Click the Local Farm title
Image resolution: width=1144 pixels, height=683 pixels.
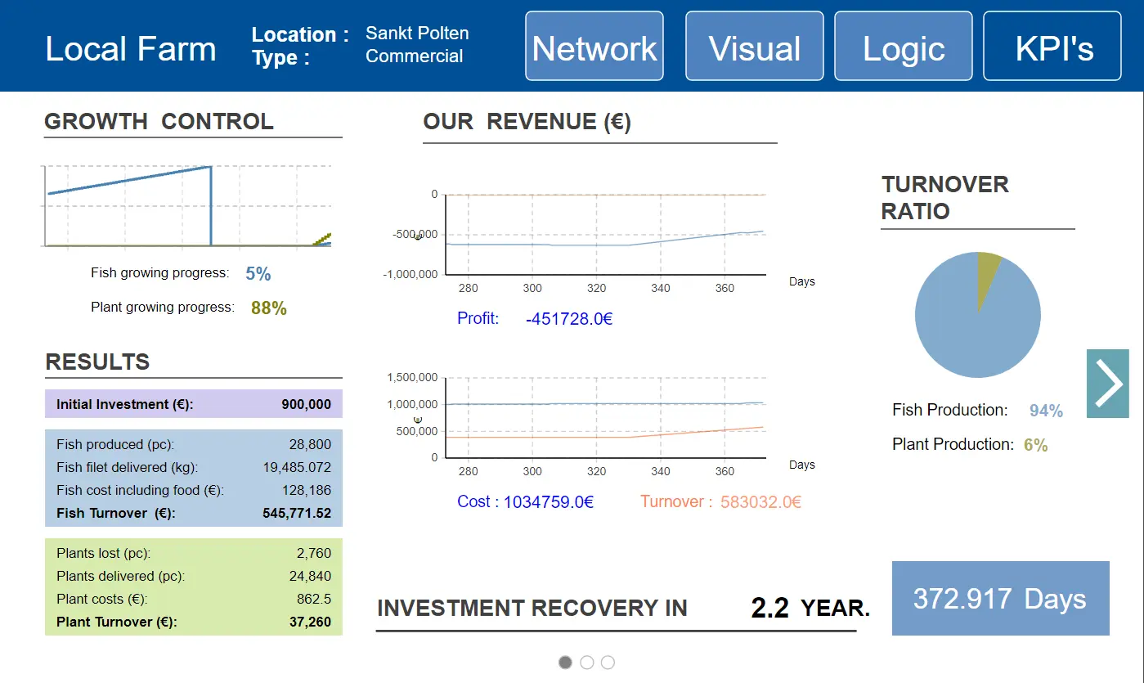131,49
